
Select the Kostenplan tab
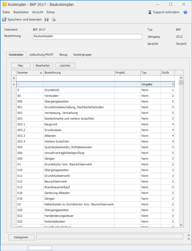pos(16,55)
